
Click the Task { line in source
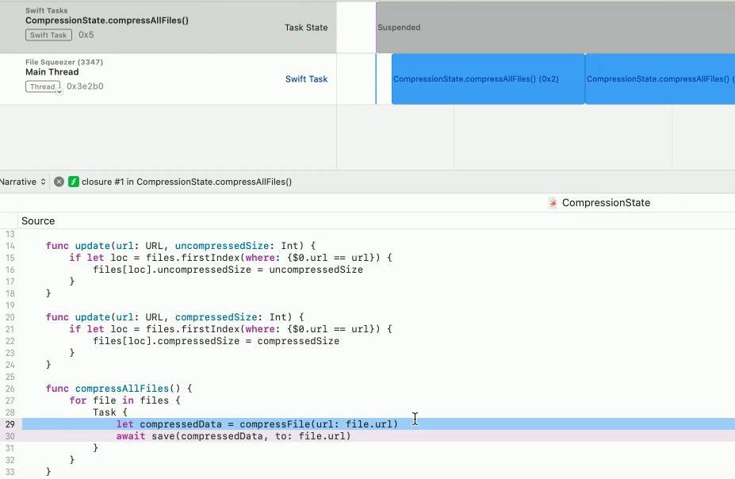(x=110, y=412)
